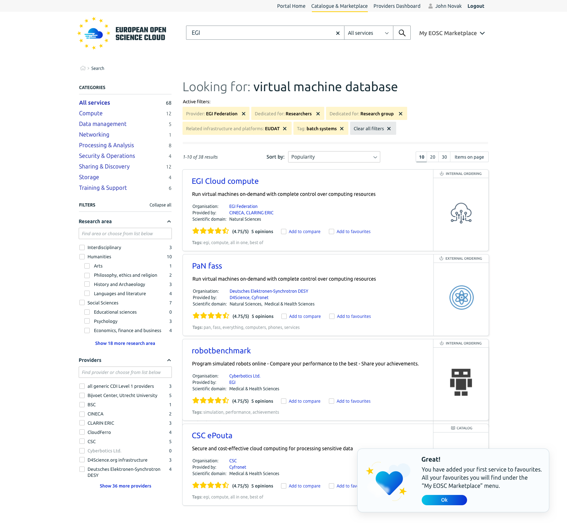This screenshot has width=567, height=529.
Task: Click the magnifying glass search icon
Action: pyautogui.click(x=402, y=33)
